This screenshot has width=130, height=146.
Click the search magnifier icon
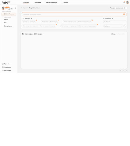click(x=124, y=14)
